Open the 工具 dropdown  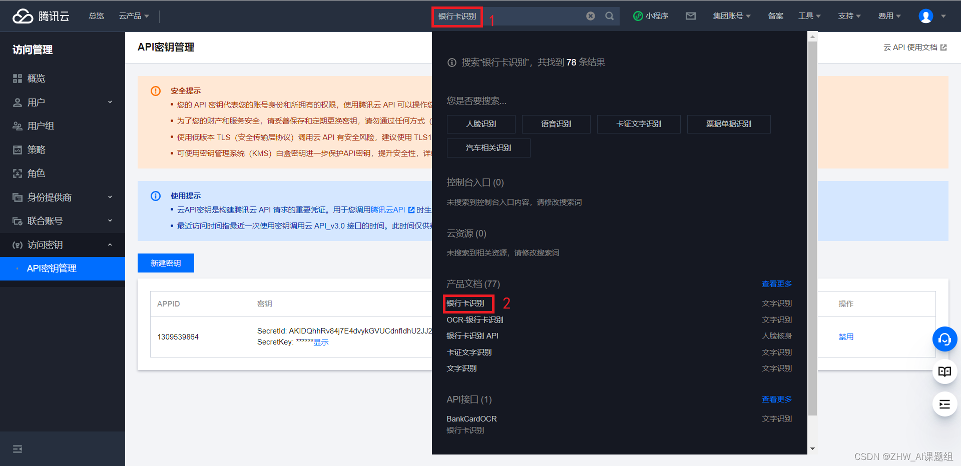coord(809,16)
